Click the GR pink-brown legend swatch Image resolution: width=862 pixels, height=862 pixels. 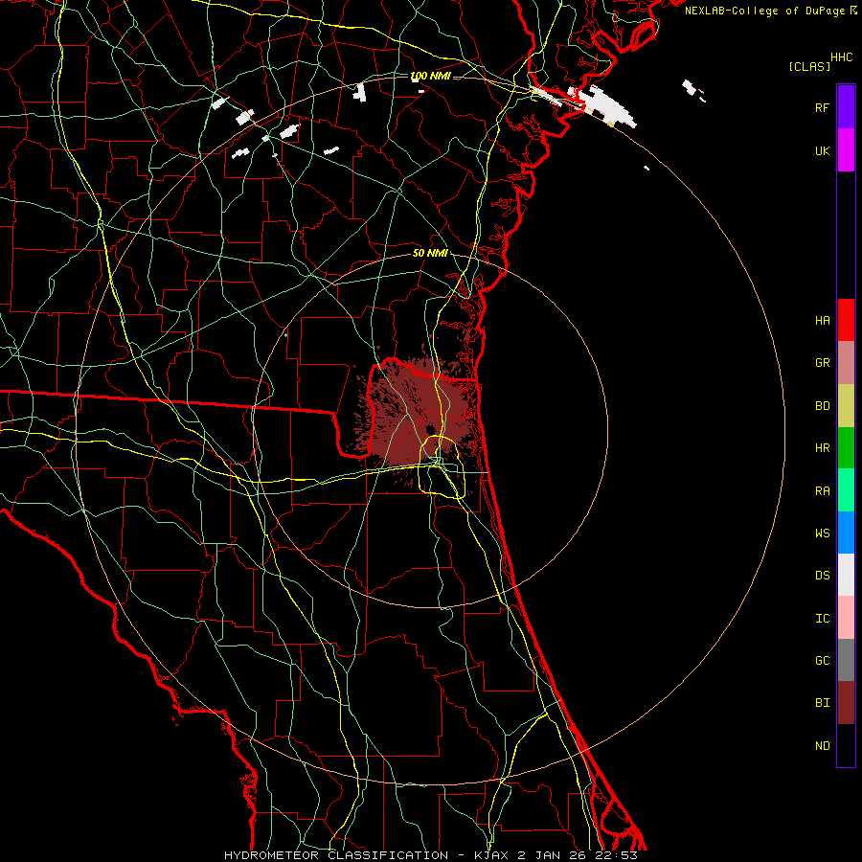pyautogui.click(x=846, y=363)
